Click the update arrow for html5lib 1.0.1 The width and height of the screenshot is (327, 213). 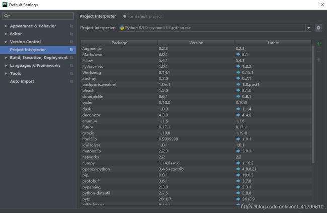pos(238,139)
